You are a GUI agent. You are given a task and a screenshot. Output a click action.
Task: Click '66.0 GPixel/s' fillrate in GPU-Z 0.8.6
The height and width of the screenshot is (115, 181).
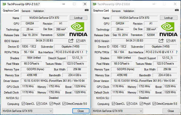[122, 64]
